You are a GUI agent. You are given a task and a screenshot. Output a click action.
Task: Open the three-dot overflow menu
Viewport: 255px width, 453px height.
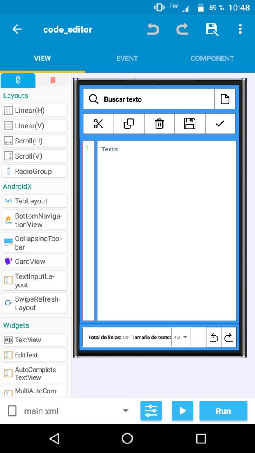coord(240,29)
